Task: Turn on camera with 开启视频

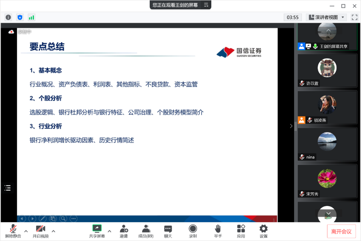Action: click(x=40, y=231)
